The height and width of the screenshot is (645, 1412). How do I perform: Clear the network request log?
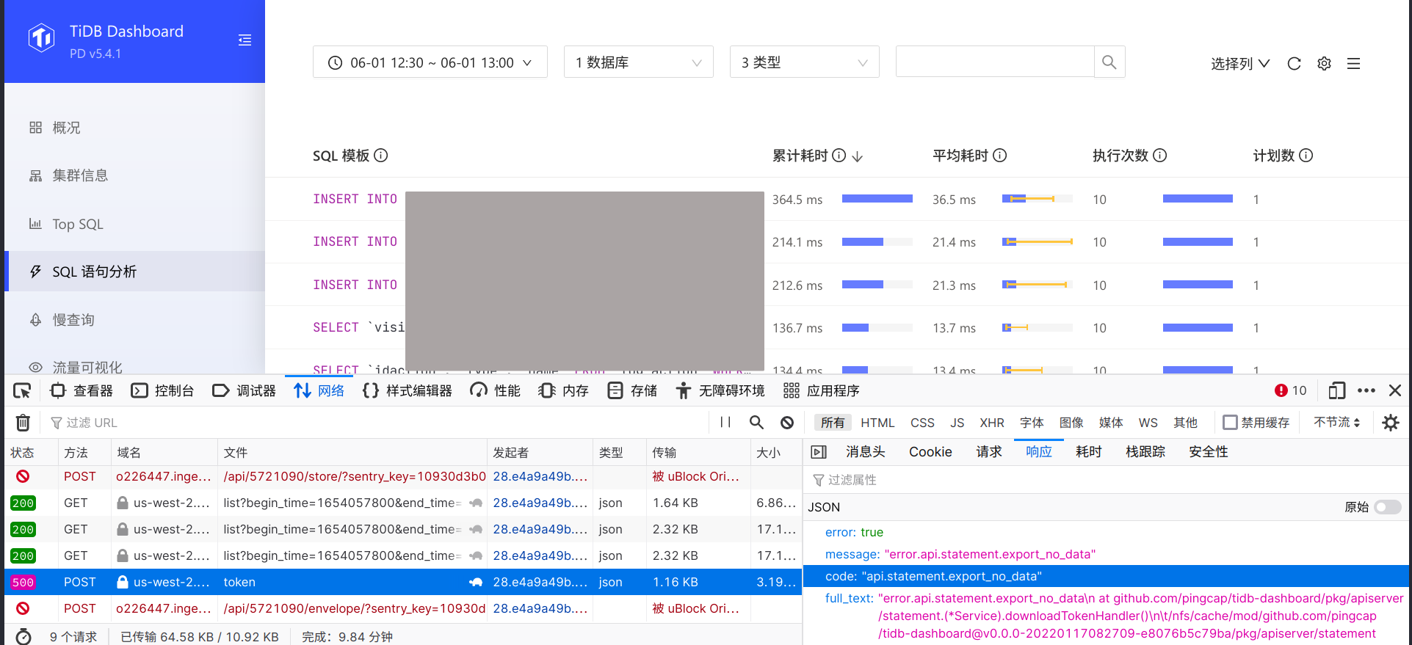[x=23, y=423]
